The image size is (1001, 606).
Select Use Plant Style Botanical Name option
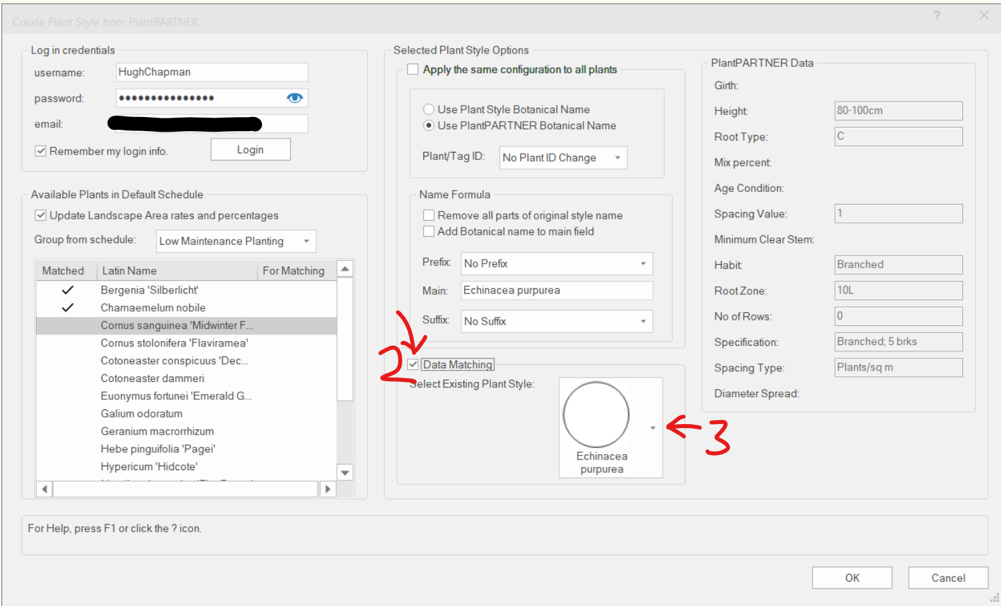point(429,110)
